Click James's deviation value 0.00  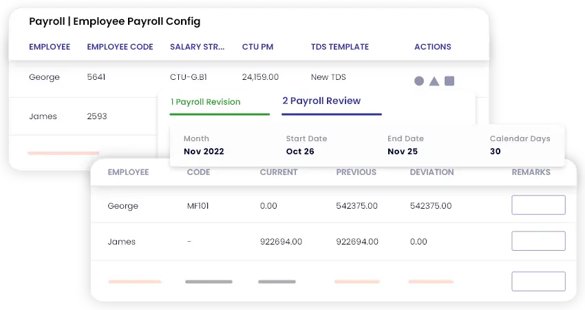[418, 242]
